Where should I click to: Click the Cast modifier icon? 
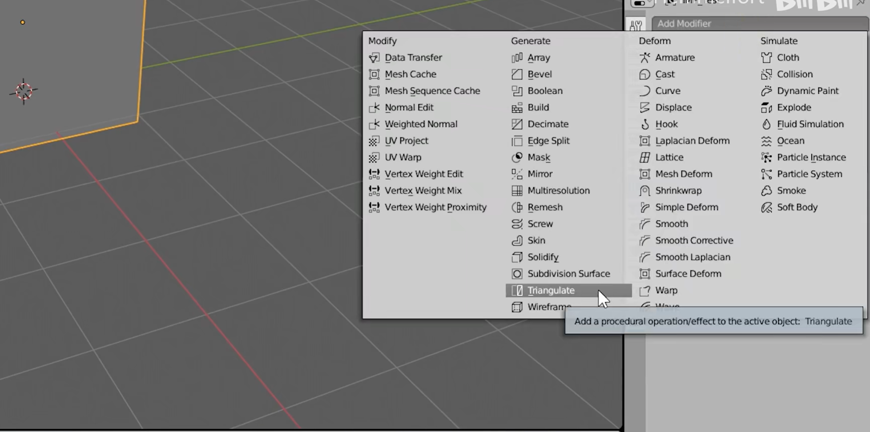644,74
